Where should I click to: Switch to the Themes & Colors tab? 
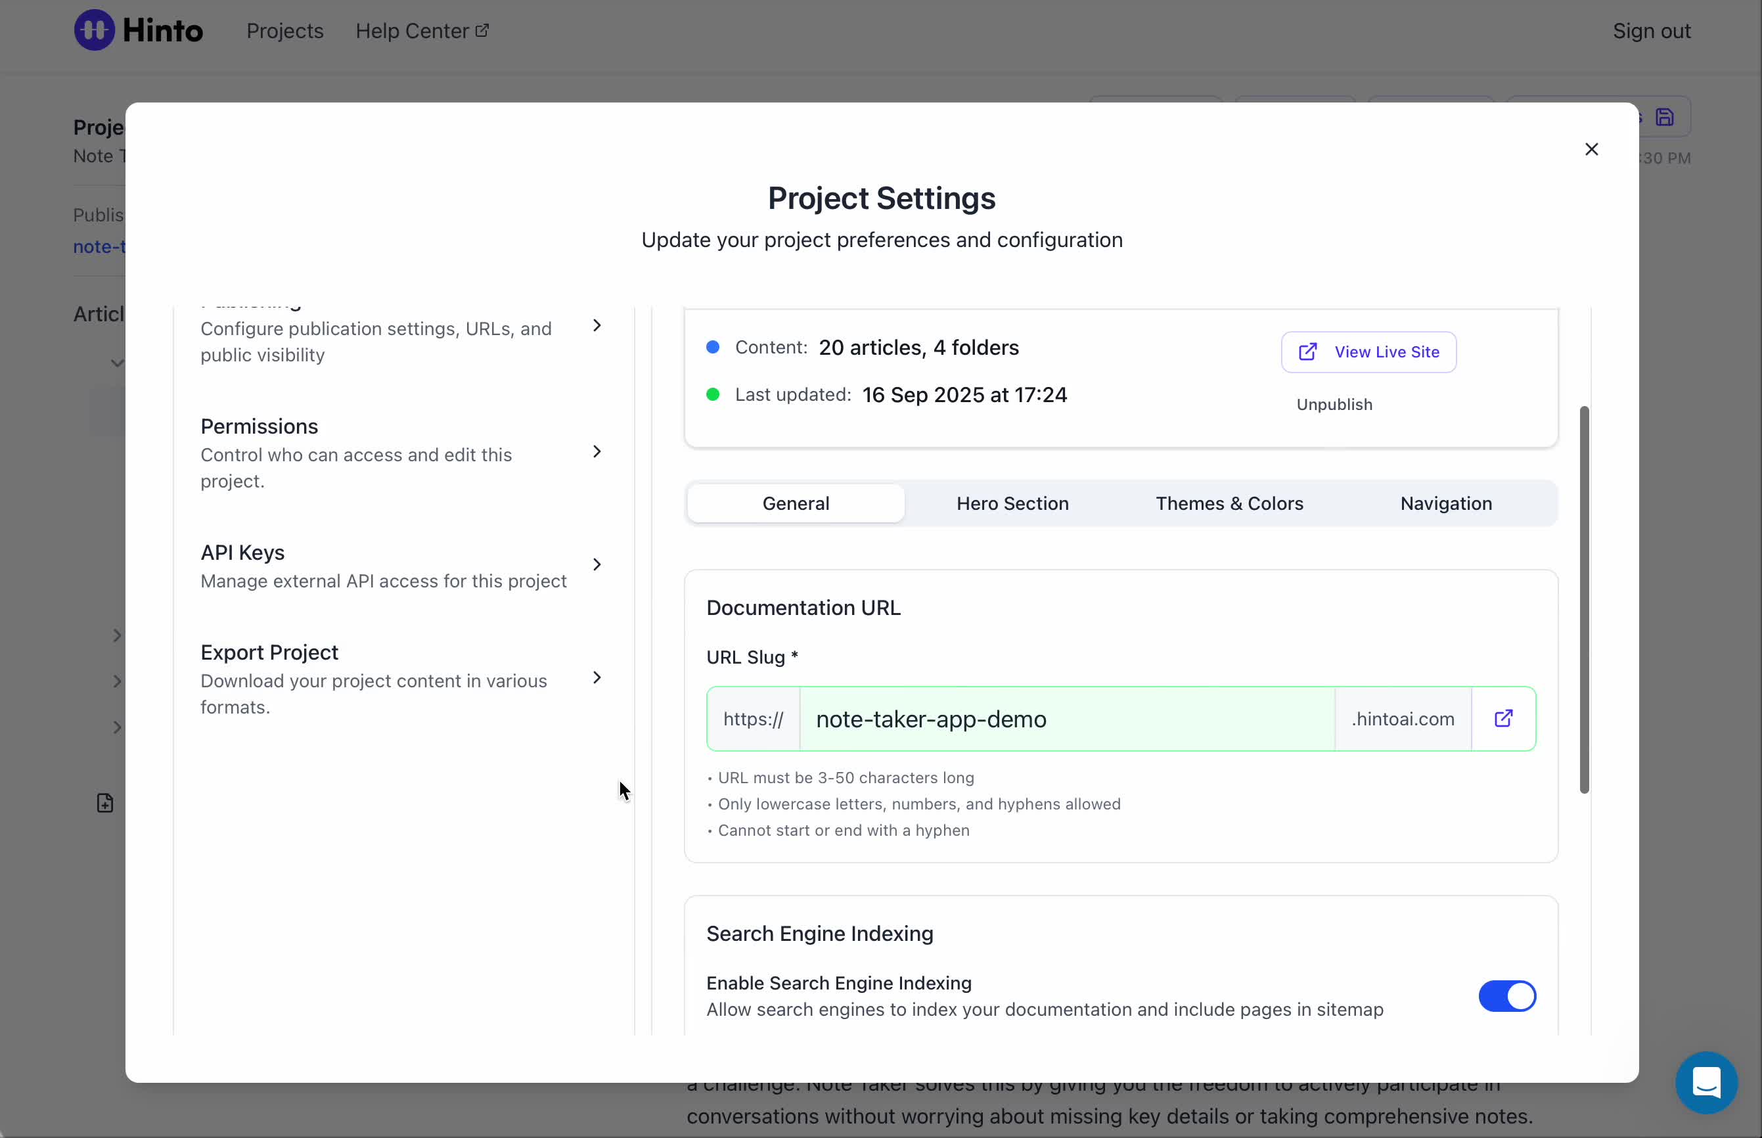click(1229, 503)
